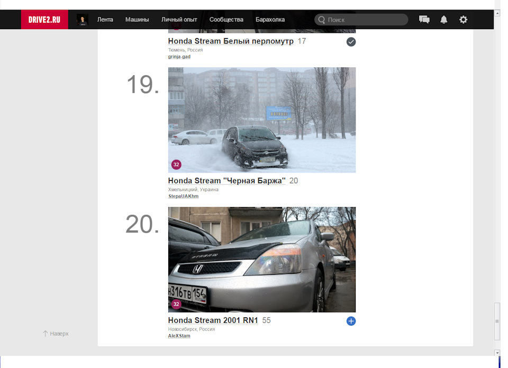Click the scrollbar up arrow
The height and width of the screenshot is (368, 508).
point(497,13)
